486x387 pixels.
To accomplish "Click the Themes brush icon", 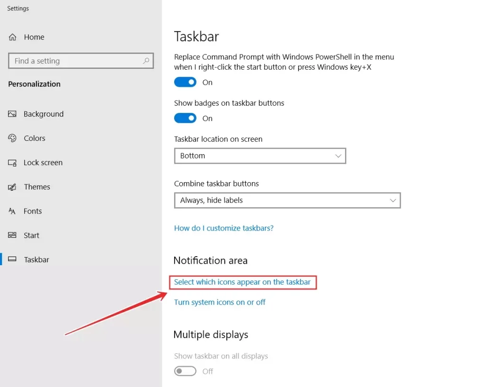I will [x=12, y=187].
